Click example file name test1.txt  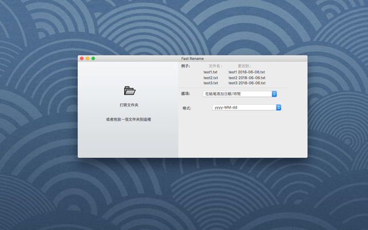(x=210, y=72)
